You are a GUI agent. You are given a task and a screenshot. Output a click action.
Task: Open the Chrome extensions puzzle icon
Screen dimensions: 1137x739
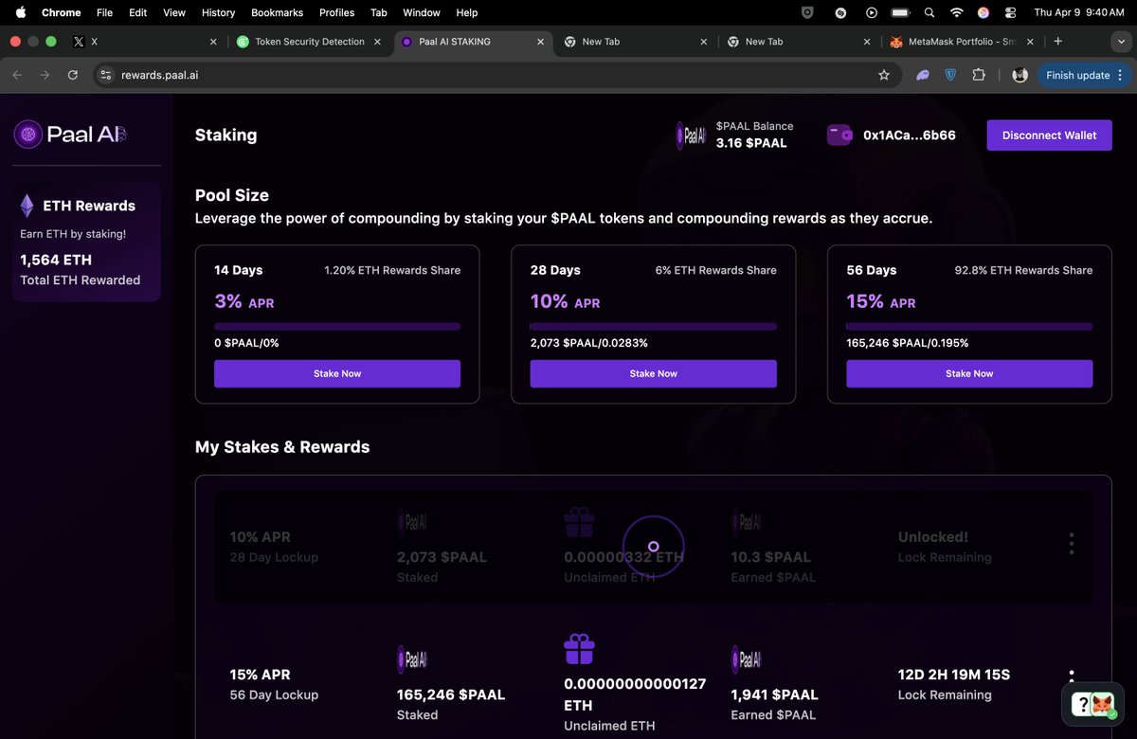(980, 75)
